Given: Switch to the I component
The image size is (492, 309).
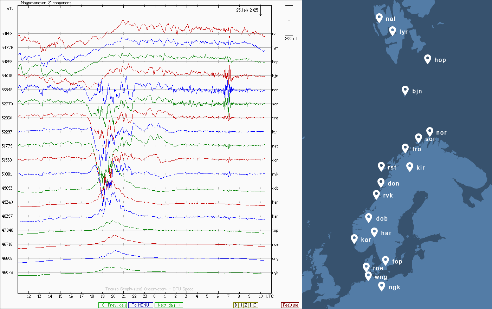Looking at the screenshot, I should [x=251, y=305].
